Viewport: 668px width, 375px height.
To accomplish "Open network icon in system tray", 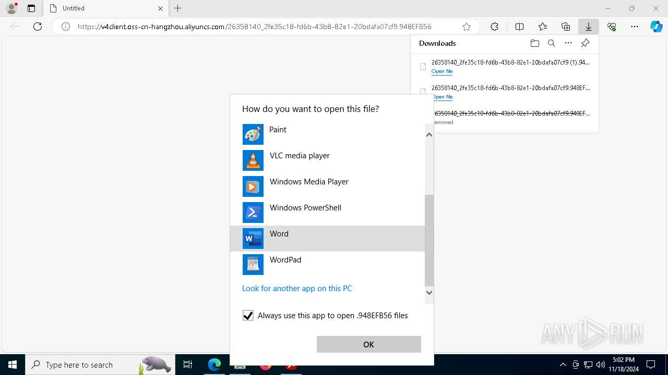I will pos(588,365).
